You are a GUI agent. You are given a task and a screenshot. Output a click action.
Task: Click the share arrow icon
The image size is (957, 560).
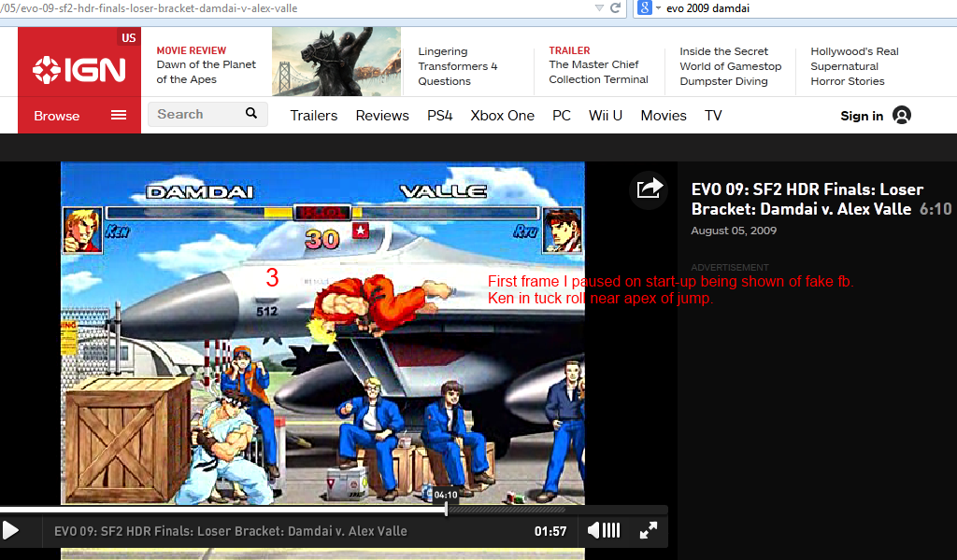649,189
